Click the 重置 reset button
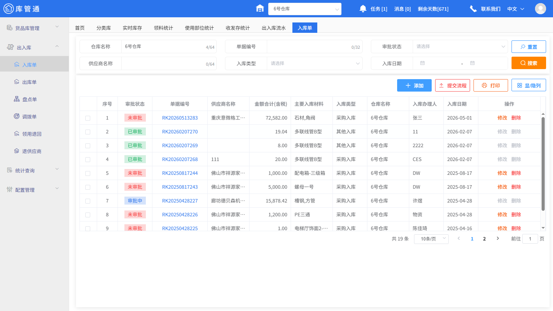 pyautogui.click(x=529, y=47)
